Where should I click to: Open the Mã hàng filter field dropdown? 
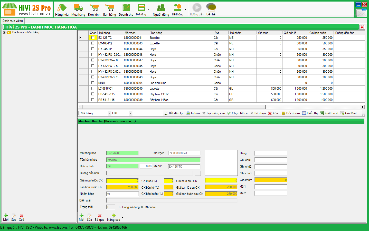(109, 113)
